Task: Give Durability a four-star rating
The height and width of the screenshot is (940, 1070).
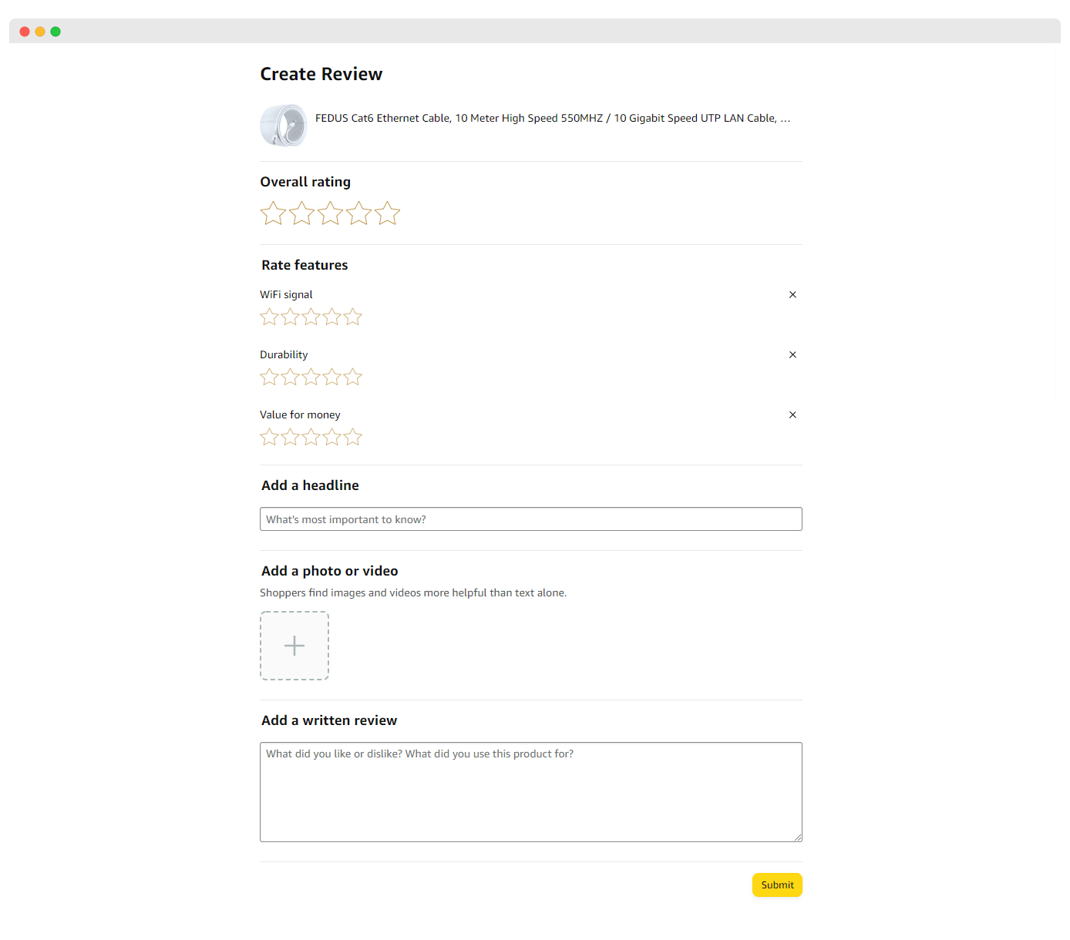Action: tap(331, 377)
